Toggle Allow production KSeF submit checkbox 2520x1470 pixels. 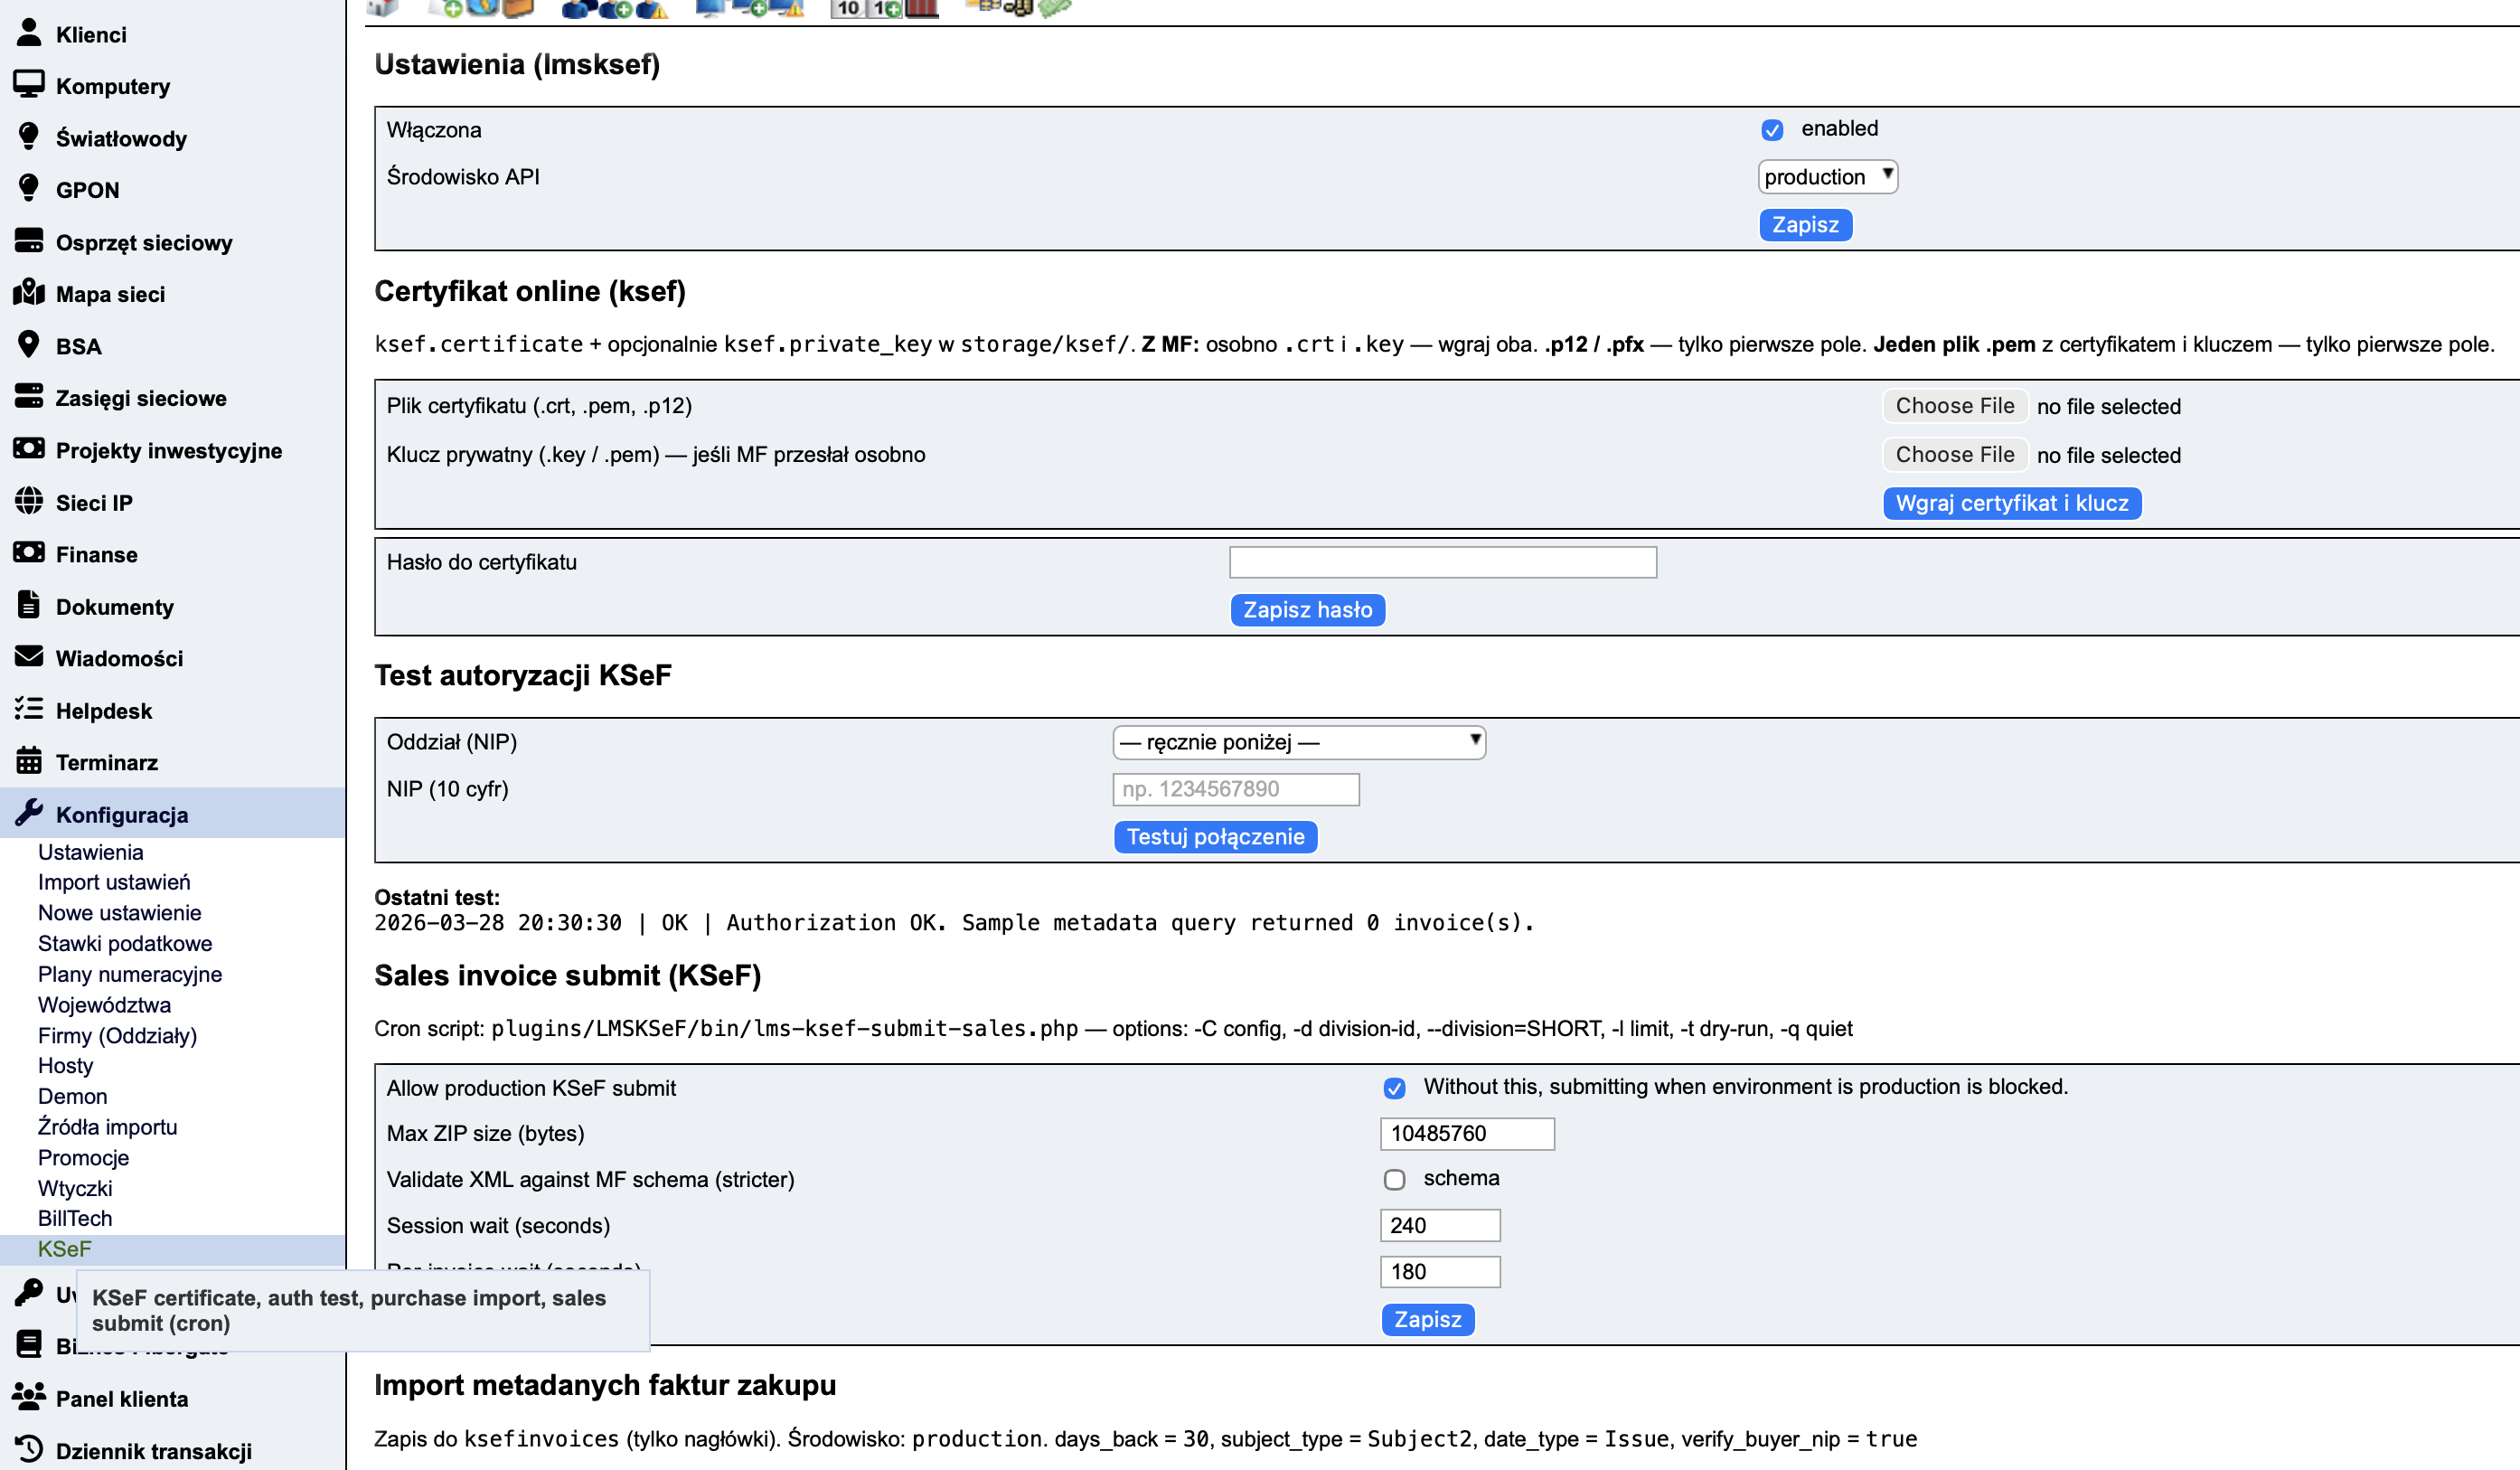pos(1394,1088)
